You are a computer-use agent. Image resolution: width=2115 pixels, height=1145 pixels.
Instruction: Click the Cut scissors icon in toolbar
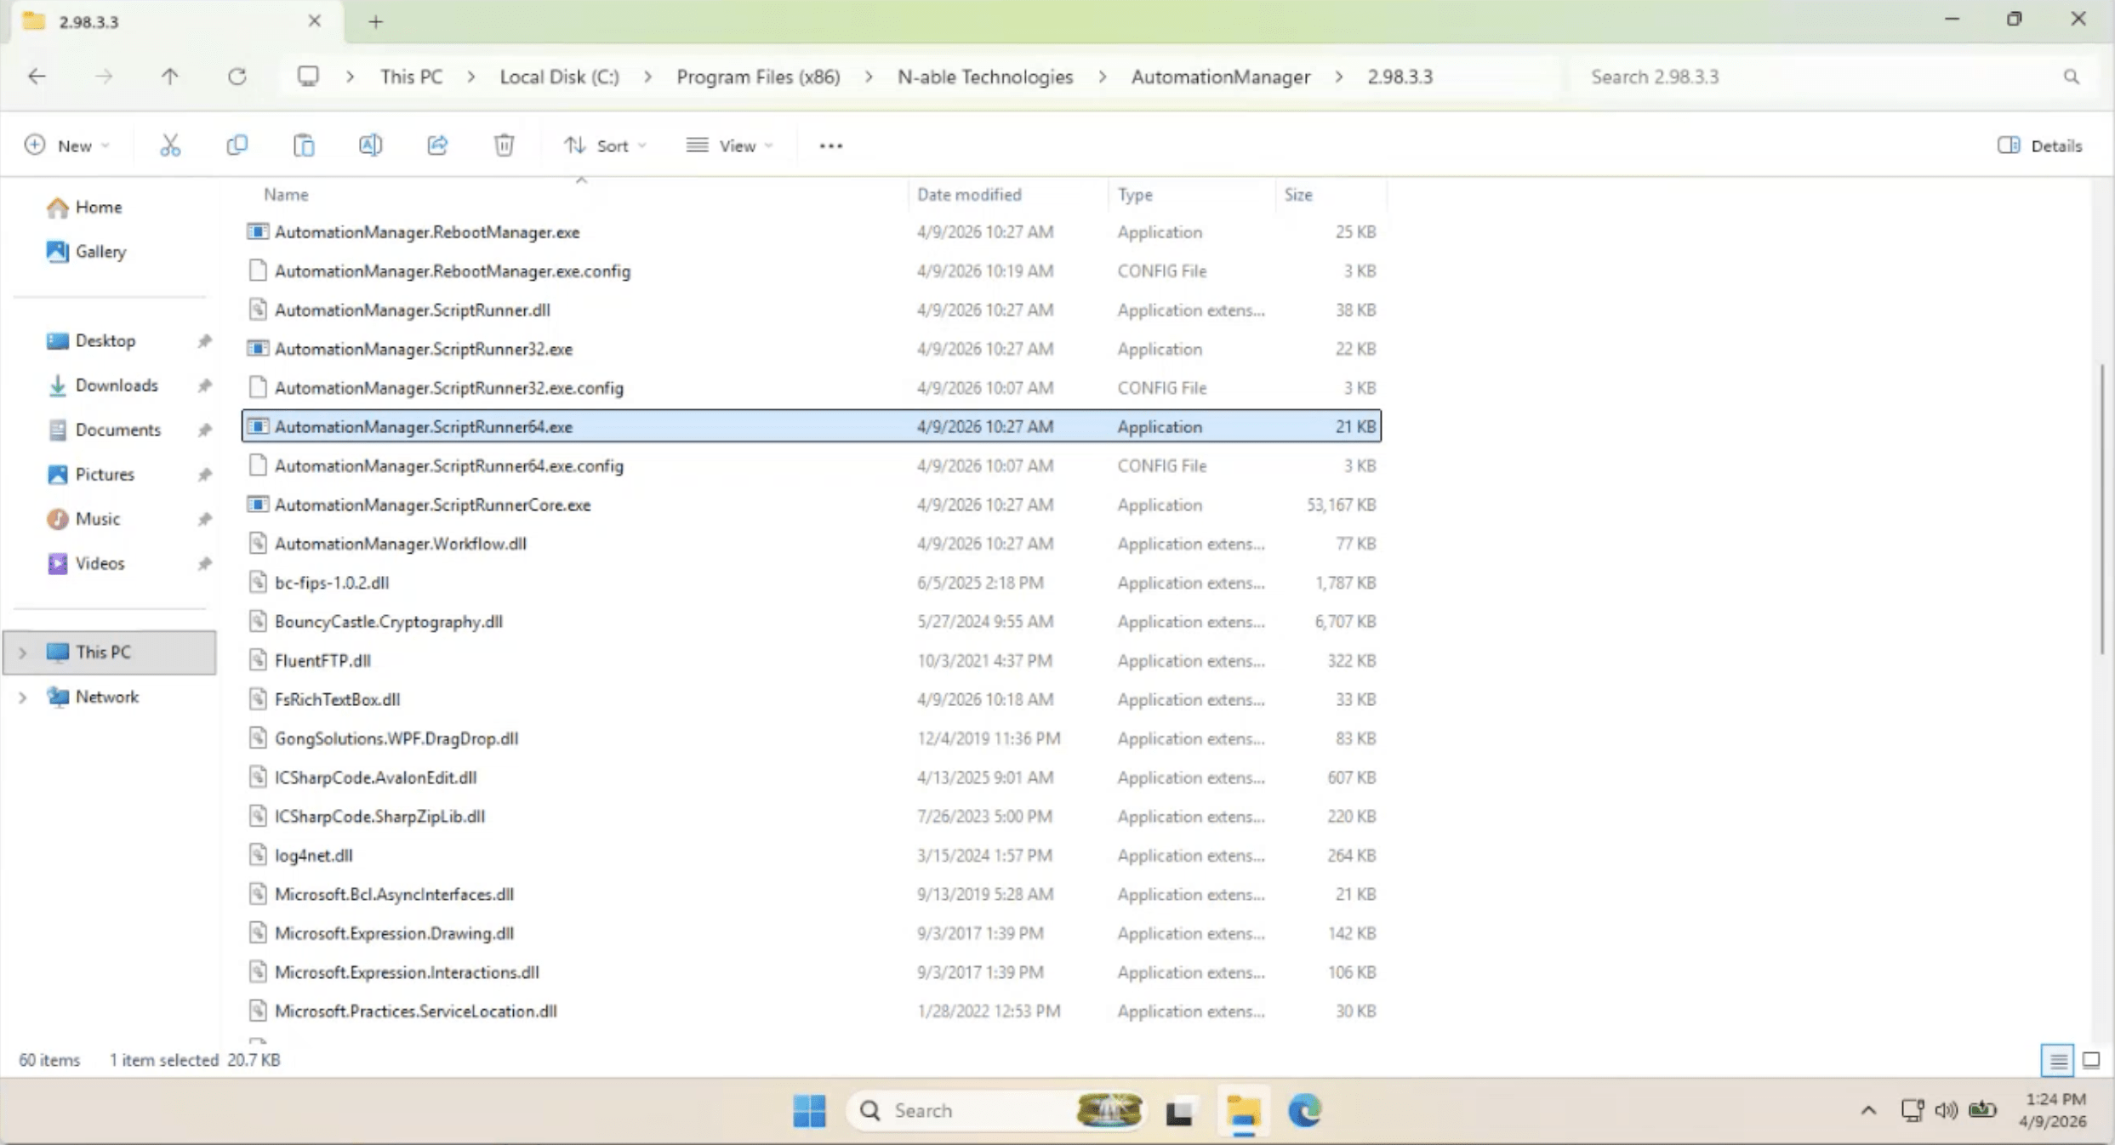click(x=170, y=145)
